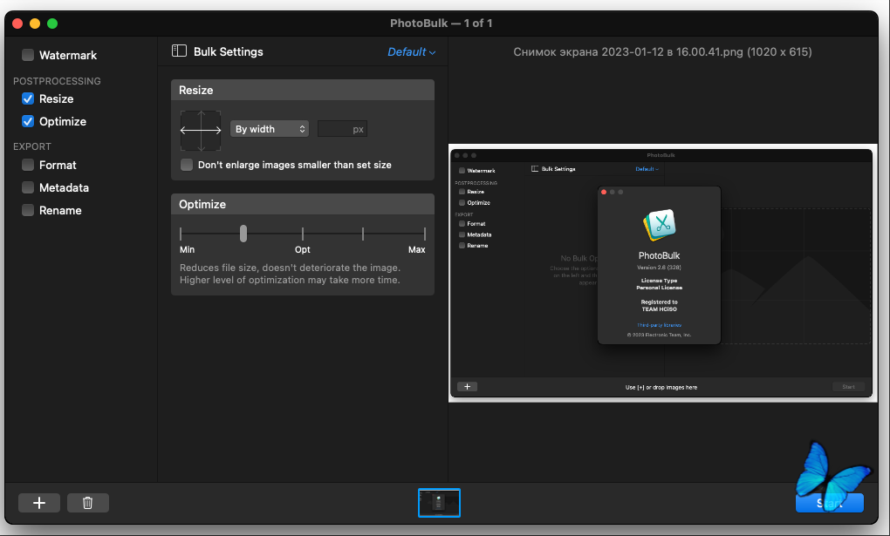Uncheck the Resize checkbox

[x=28, y=98]
